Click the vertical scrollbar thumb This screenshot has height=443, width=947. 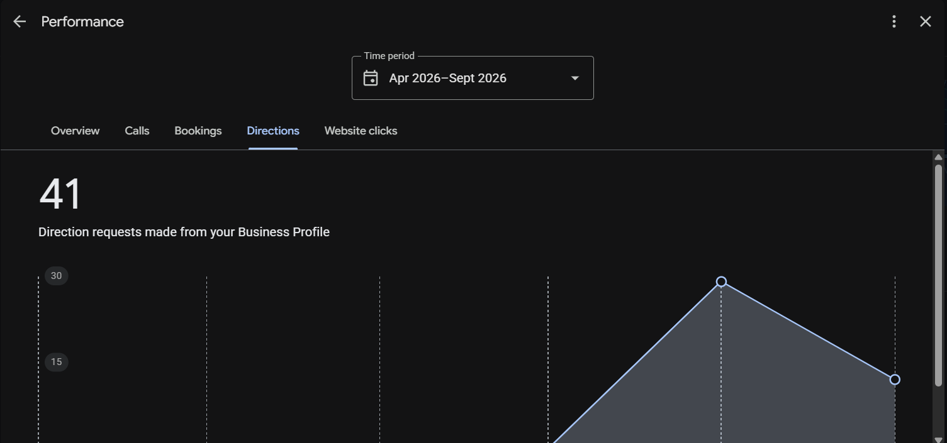click(x=938, y=275)
